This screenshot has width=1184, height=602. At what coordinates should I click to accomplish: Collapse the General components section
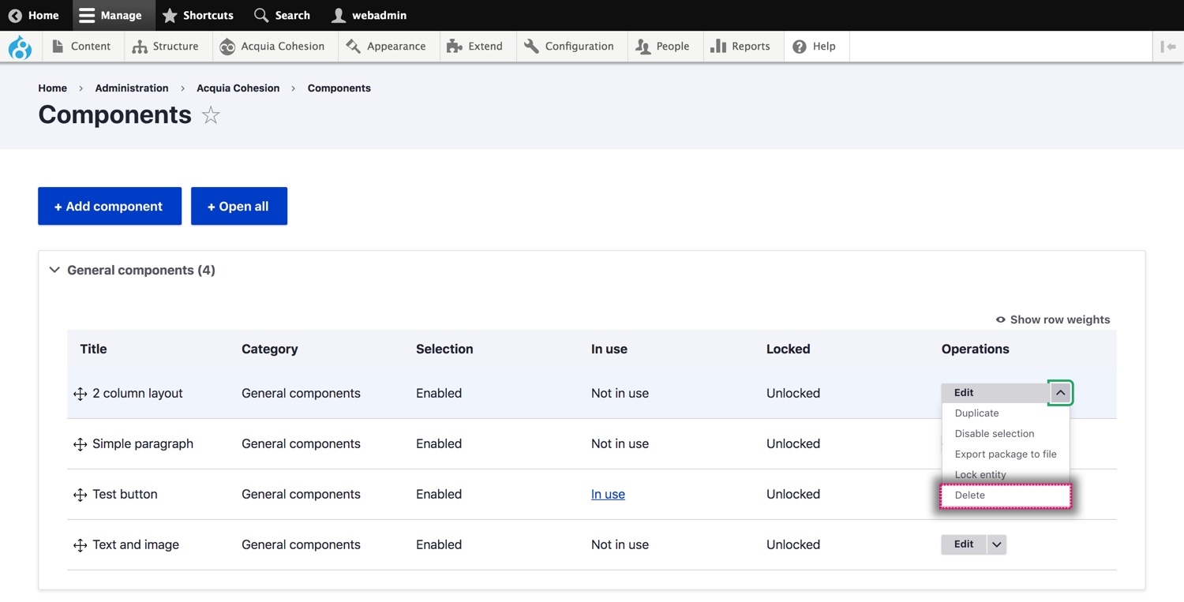point(133,270)
